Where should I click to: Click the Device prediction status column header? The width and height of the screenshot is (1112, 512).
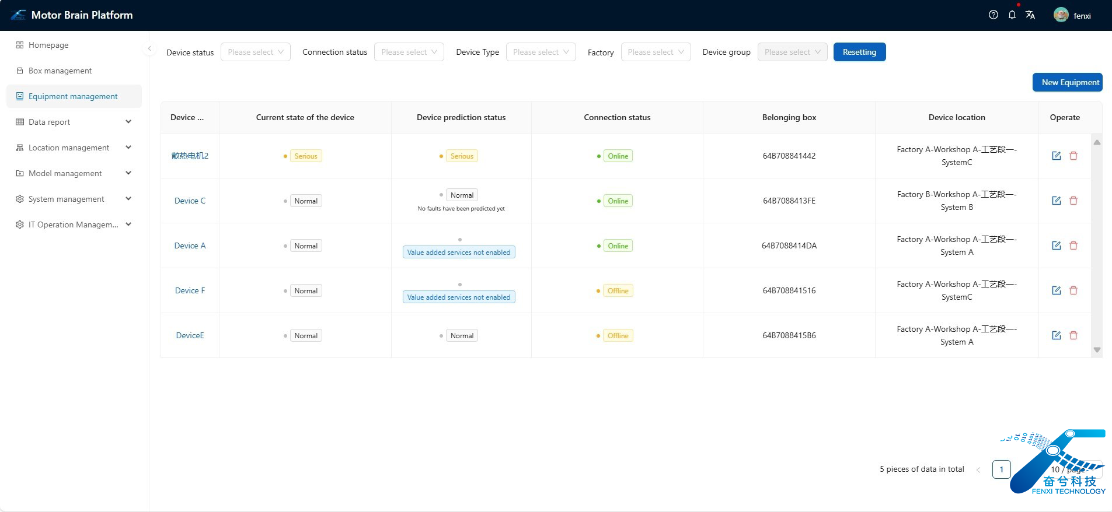pyautogui.click(x=461, y=117)
